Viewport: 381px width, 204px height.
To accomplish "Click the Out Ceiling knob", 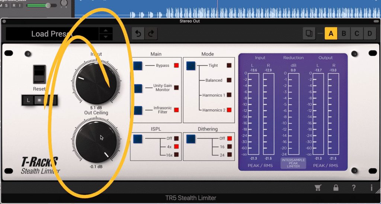I will 96,142.
